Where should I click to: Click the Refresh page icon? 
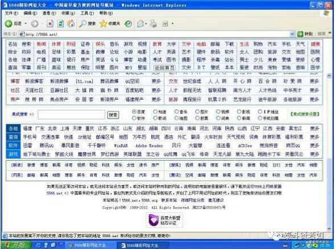pyautogui.click(x=60, y=23)
